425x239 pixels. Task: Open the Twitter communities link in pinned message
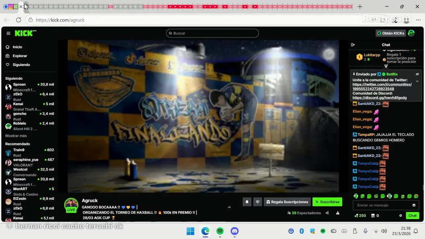point(382,87)
